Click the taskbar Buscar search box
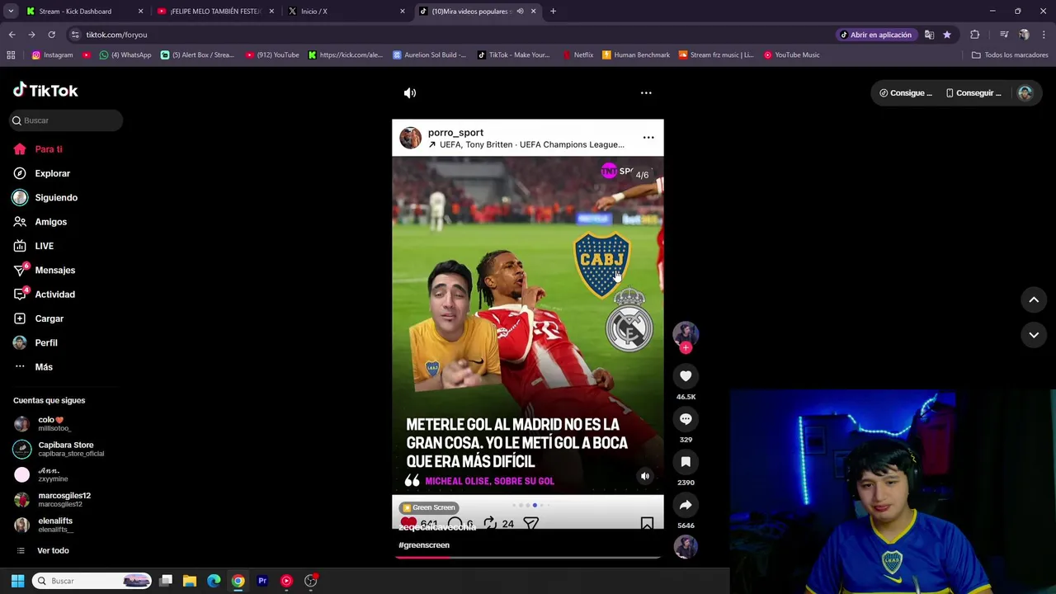Image resolution: width=1056 pixels, height=594 pixels. coord(92,581)
